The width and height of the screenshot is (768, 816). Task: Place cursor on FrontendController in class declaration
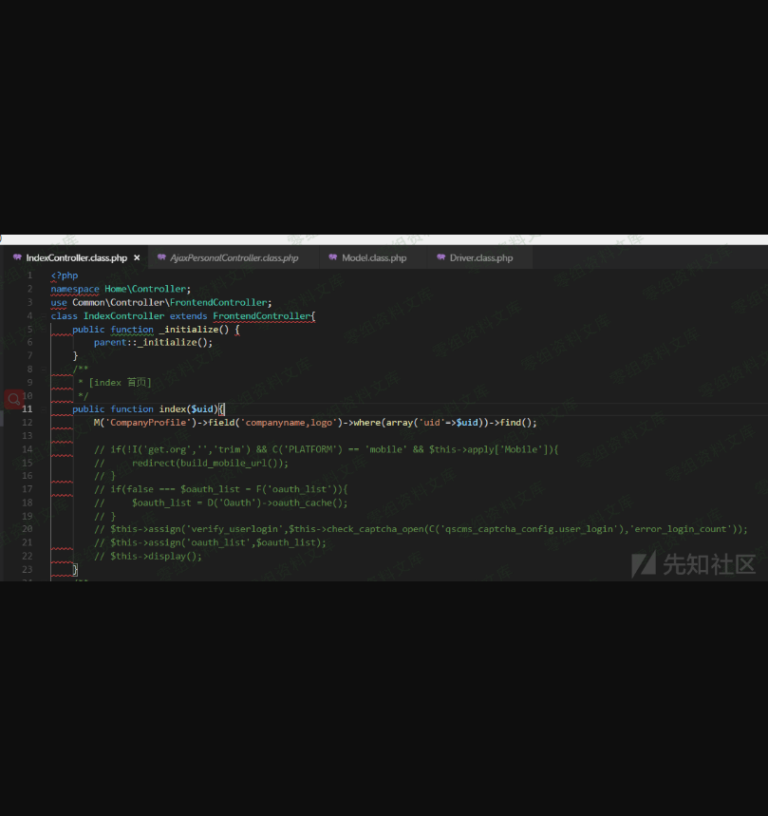click(x=261, y=316)
